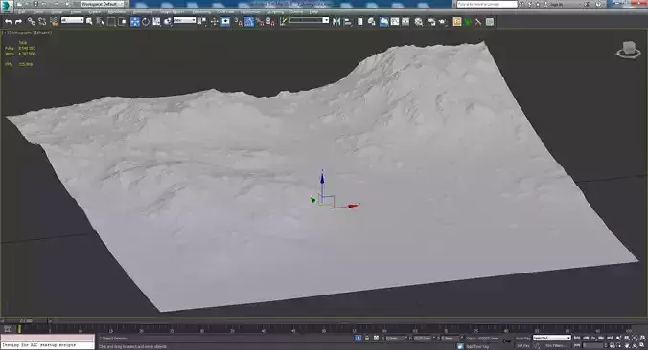Open the Group menu

click(x=57, y=12)
